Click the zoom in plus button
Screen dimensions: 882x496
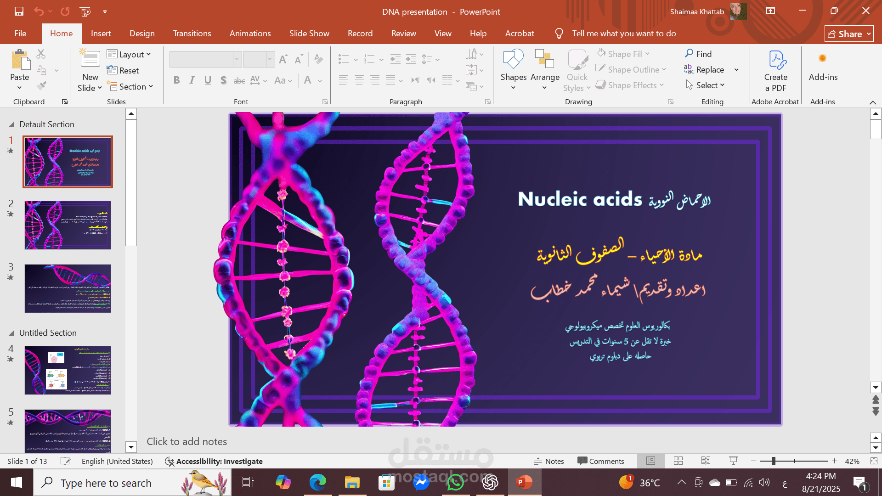coord(834,461)
